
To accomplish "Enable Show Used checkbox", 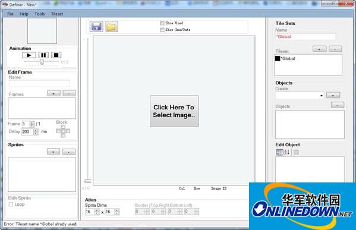I will click(x=162, y=23).
